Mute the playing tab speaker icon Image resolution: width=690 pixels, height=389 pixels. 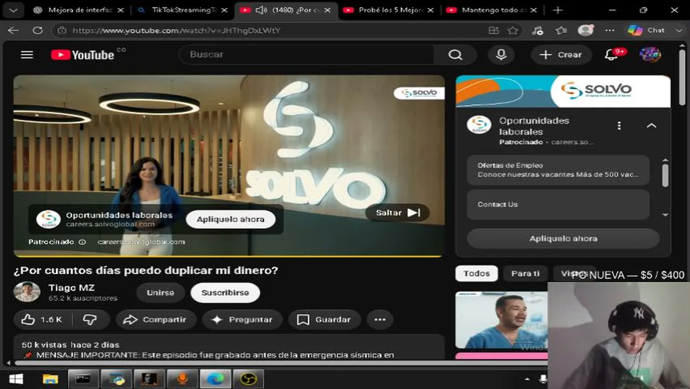point(261,10)
